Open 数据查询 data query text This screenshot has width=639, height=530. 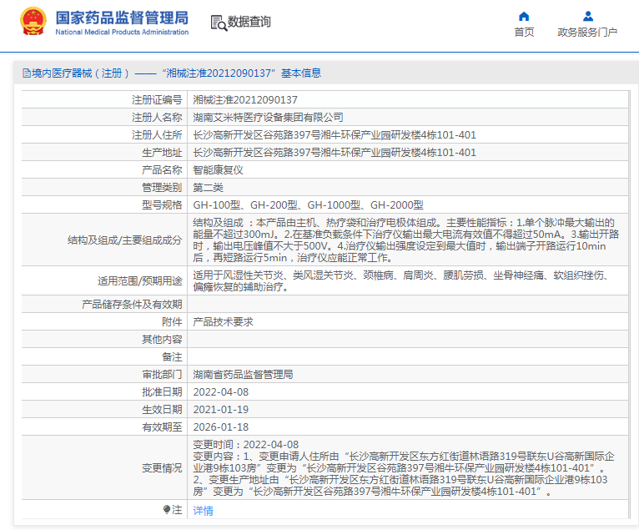pos(249,22)
